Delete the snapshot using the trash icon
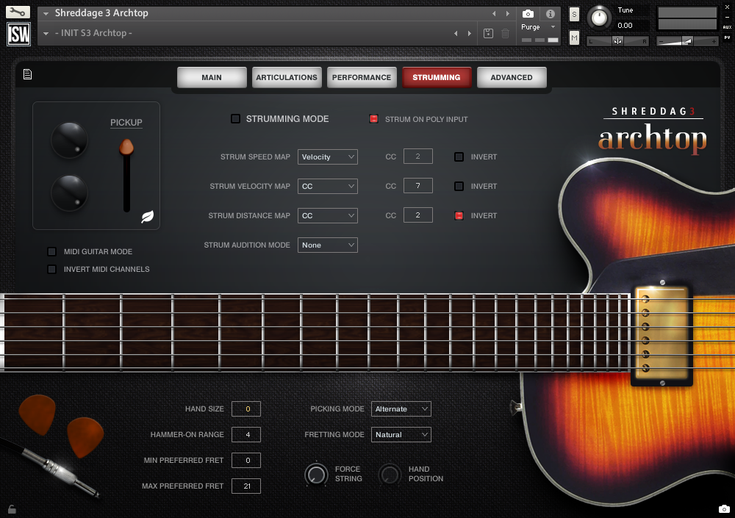Image resolution: width=735 pixels, height=518 pixels. click(x=504, y=33)
